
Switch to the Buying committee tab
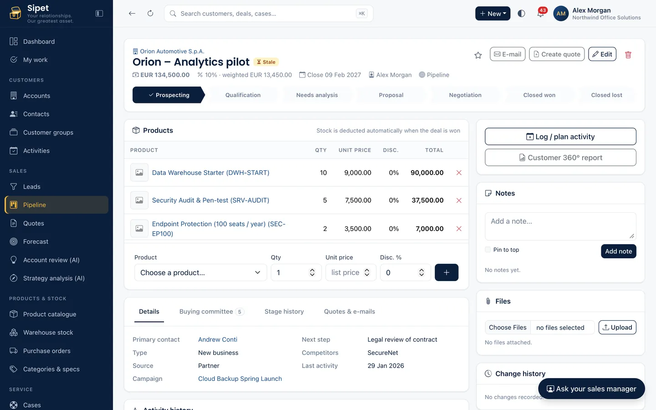pyautogui.click(x=212, y=312)
